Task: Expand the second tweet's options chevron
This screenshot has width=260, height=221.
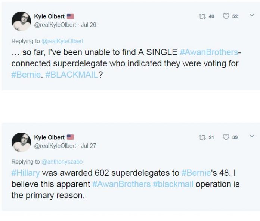Action: 252,136
